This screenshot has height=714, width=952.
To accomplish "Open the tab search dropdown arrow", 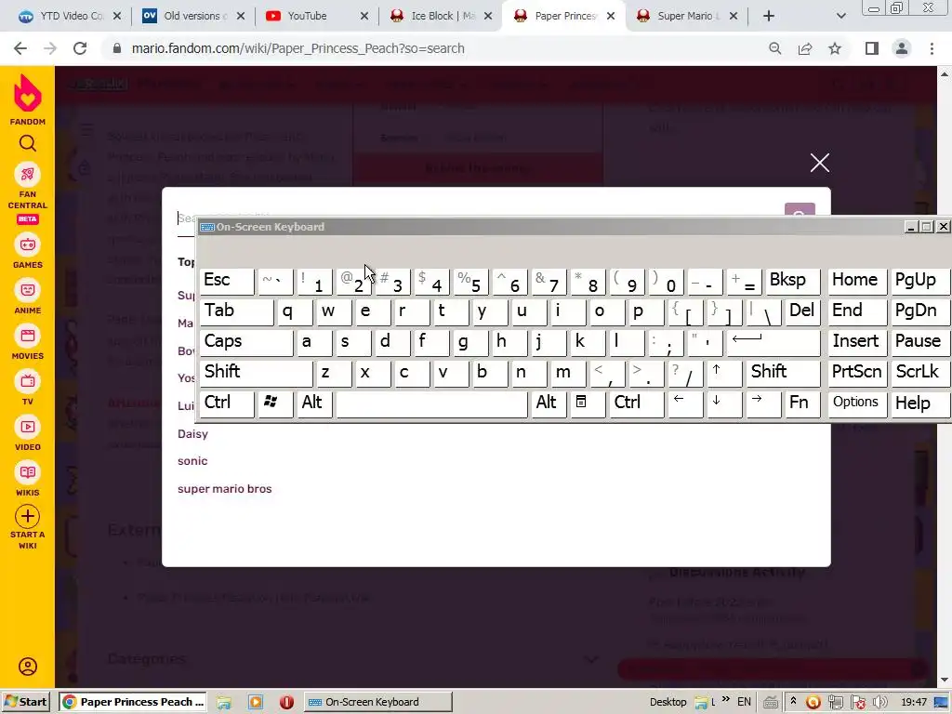I will [840, 16].
